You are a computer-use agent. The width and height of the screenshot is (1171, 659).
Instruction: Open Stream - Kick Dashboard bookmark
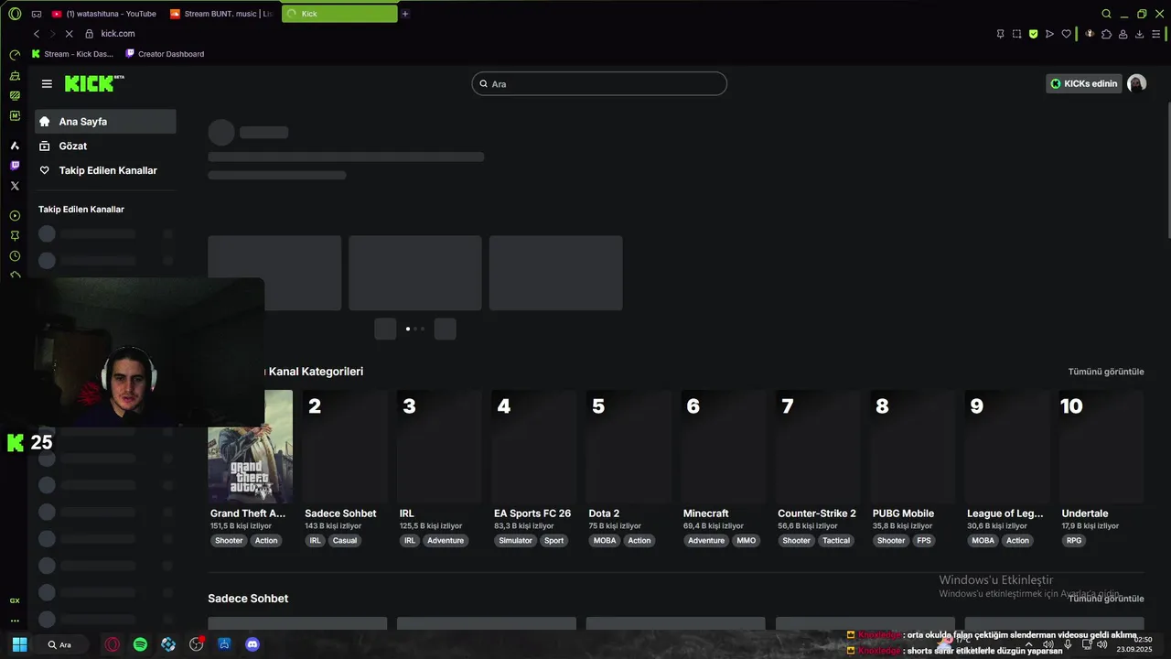(x=72, y=54)
